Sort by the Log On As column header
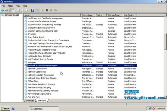This screenshot has height=111, width=167. [x=130, y=15]
